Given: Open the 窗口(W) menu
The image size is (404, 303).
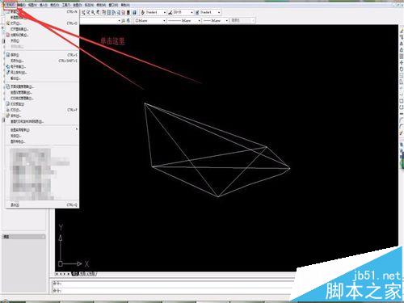Looking at the screenshot, I should coord(113,5).
